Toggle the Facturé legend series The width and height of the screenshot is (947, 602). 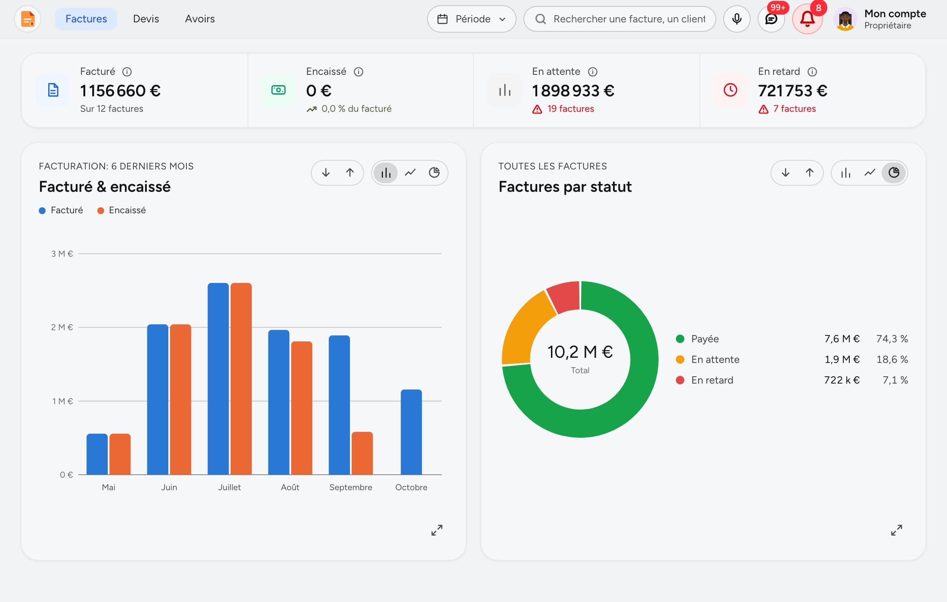pyautogui.click(x=61, y=210)
